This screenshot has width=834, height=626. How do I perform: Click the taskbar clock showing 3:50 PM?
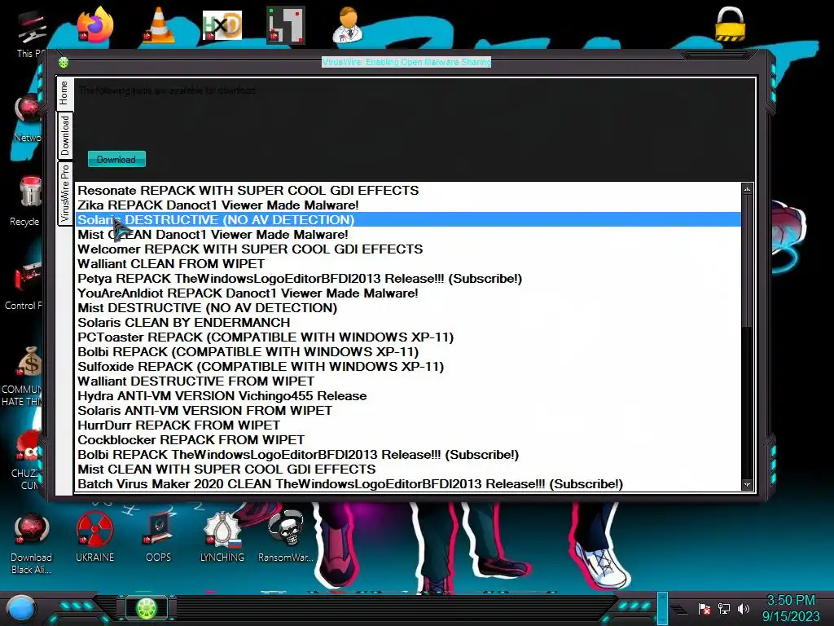(x=791, y=608)
